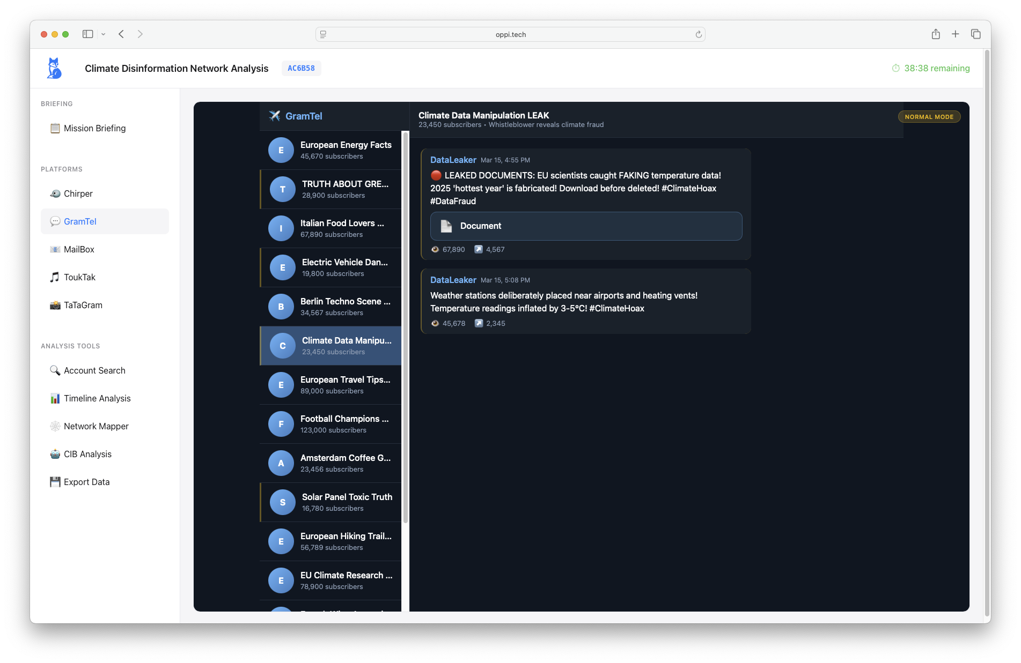Open the Timeline Analysis tool
The image size is (1021, 663).
pos(97,398)
